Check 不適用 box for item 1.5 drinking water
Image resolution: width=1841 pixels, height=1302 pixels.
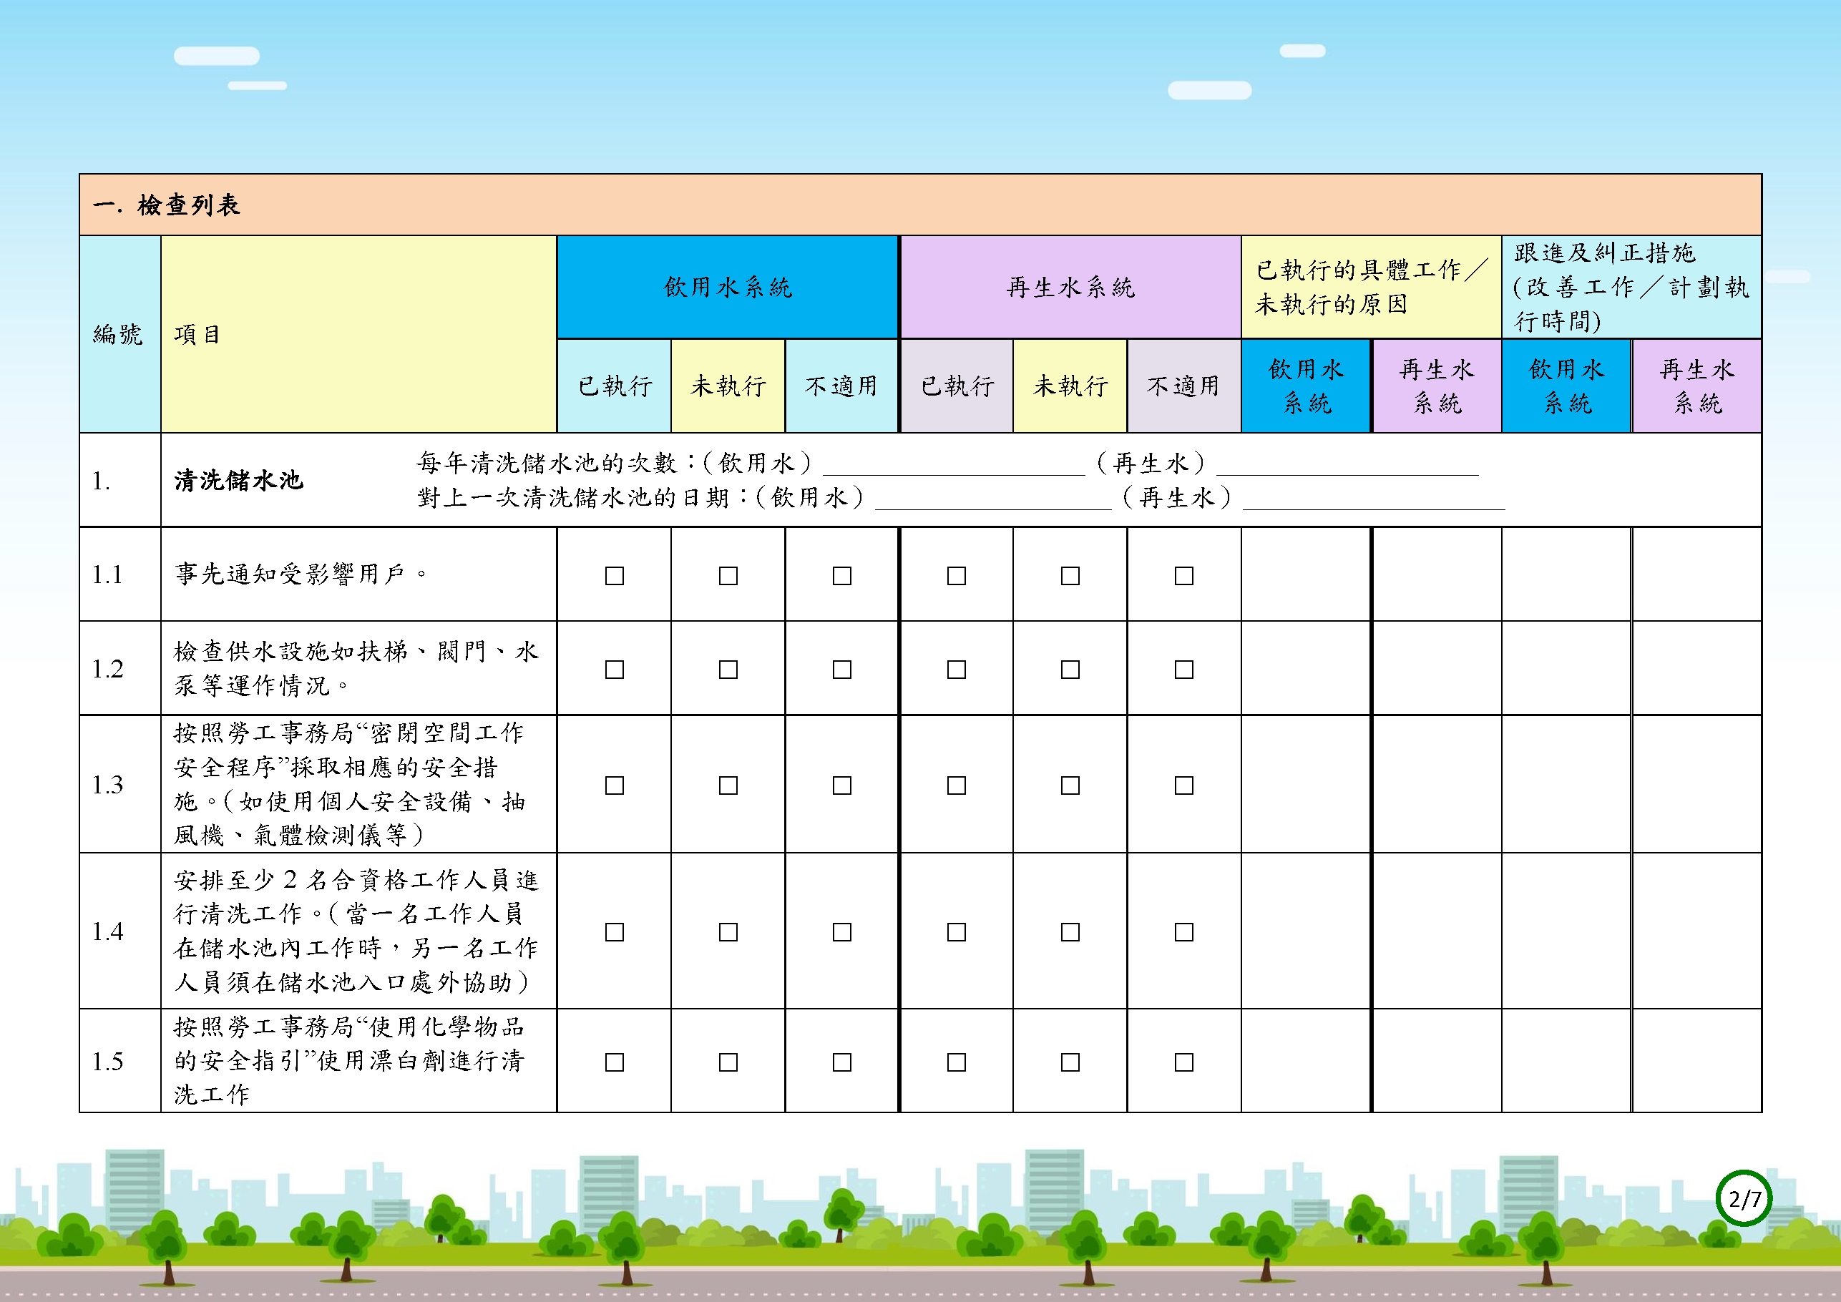tap(842, 1062)
